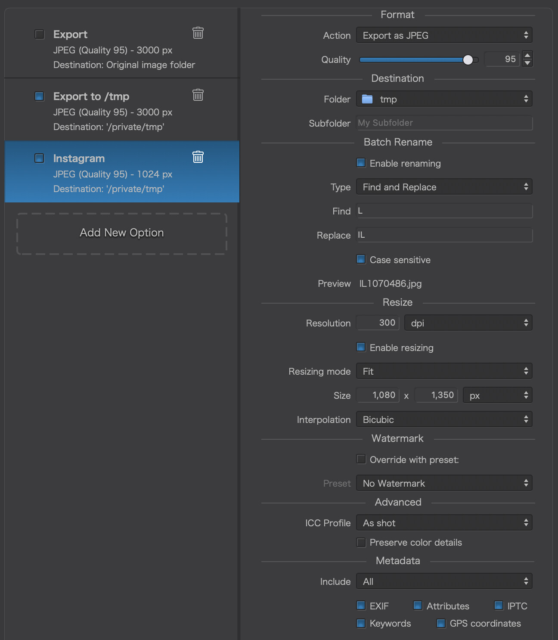Delete the Export preset with trash icon
The height and width of the screenshot is (640, 558).
click(198, 33)
